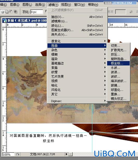Expand the 模糊 blur submenu

(77, 54)
